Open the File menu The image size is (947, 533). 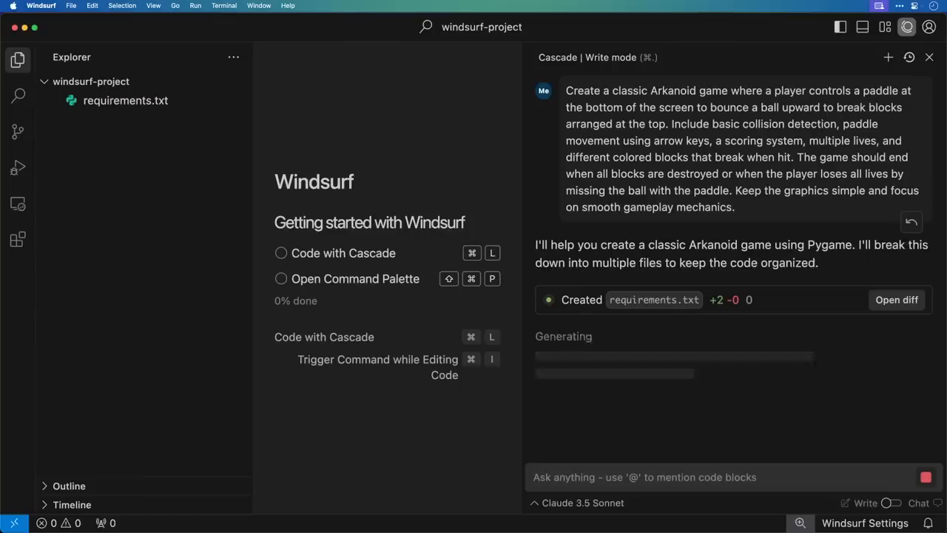tap(71, 5)
